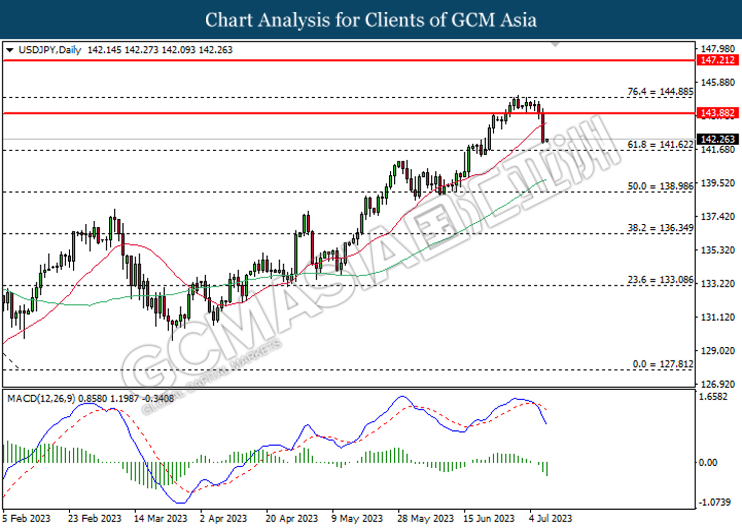
Task: Select the 38.2 = 136.349 Fibonacci label
Action: (660, 228)
